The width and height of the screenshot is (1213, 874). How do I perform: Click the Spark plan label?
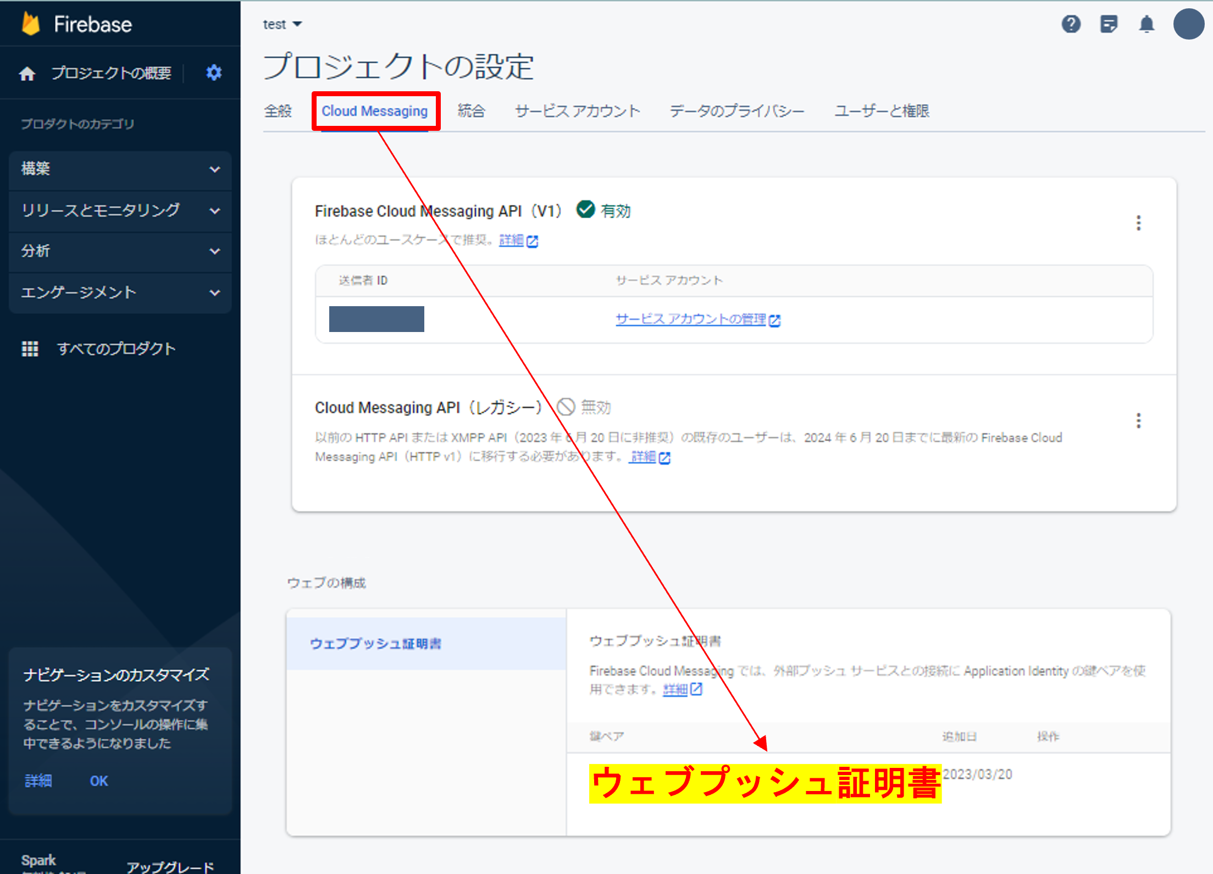pos(38,860)
